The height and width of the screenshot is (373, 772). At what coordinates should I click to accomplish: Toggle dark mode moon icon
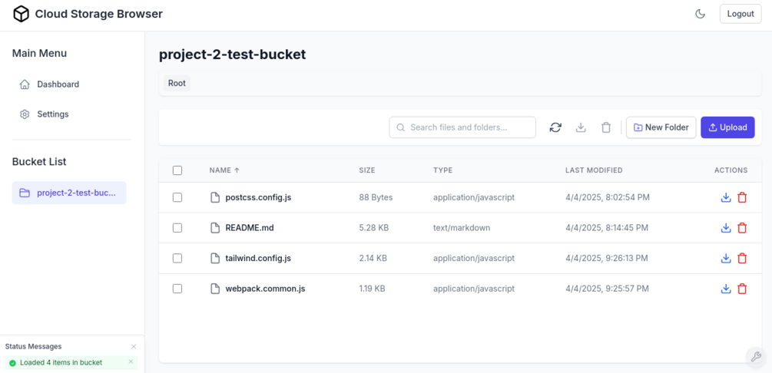(700, 14)
